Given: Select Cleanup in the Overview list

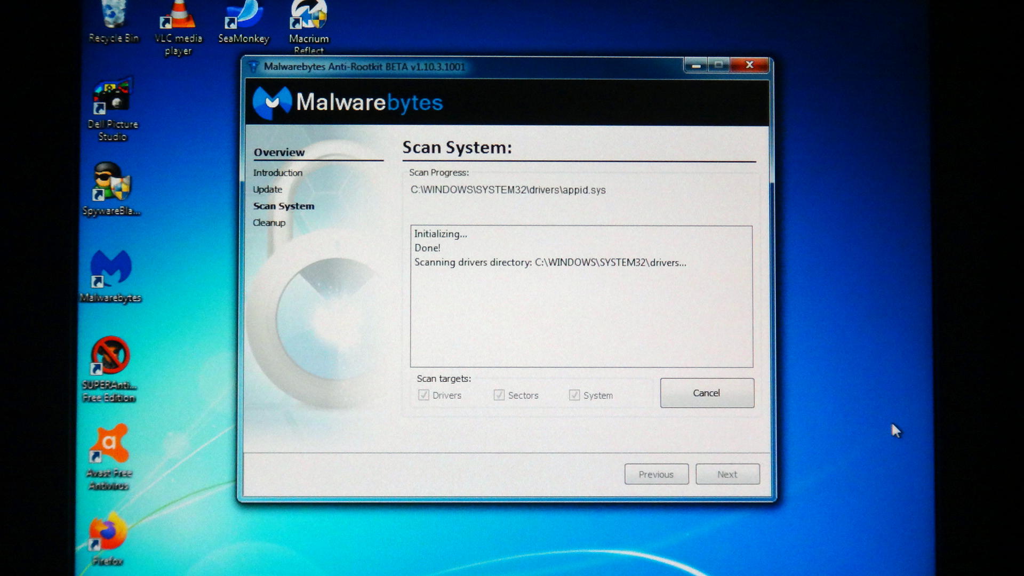Looking at the screenshot, I should click(269, 222).
